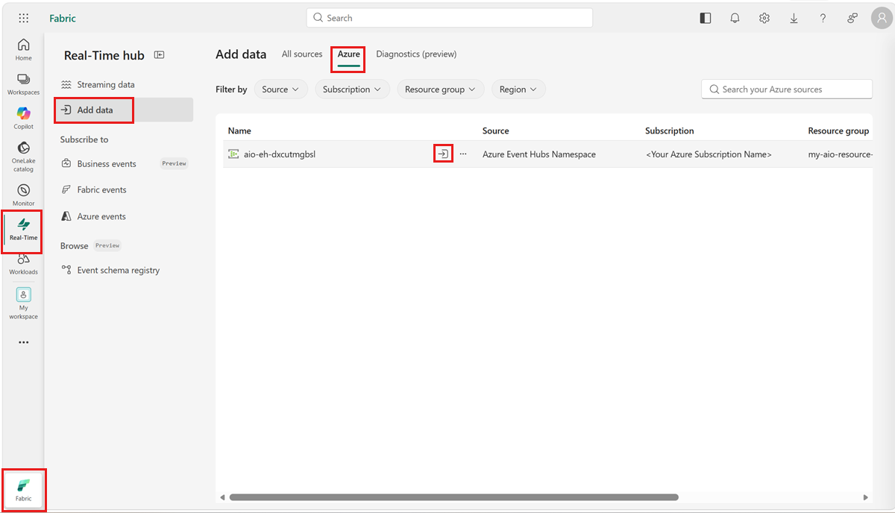Expand the Subscription filter dropdown
The width and height of the screenshot is (895, 513).
click(352, 89)
